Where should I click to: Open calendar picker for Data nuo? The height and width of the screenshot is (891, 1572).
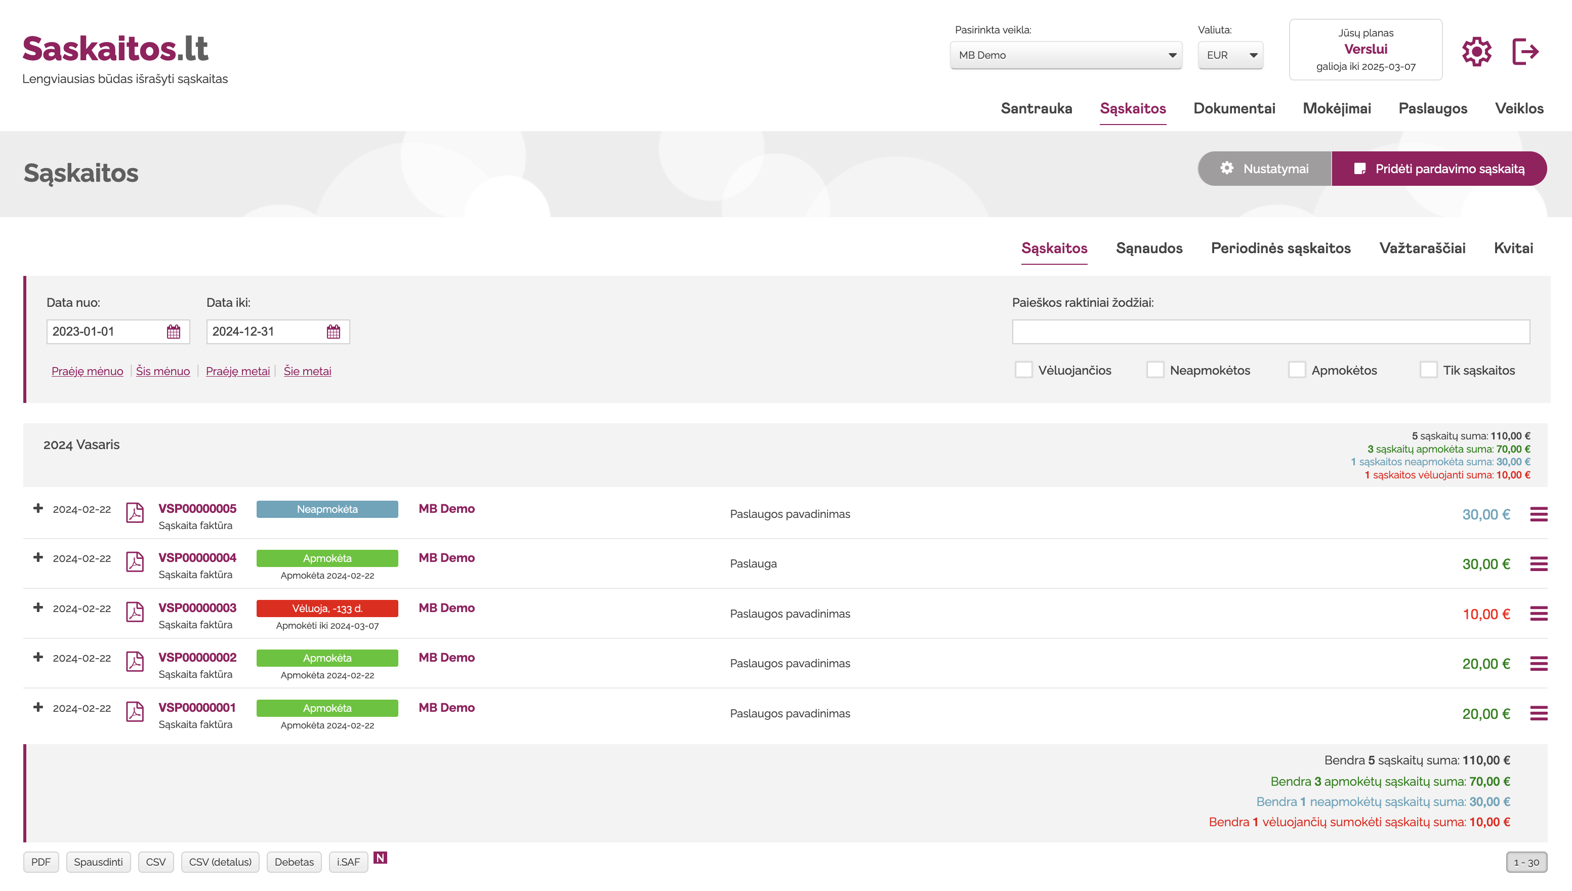pyautogui.click(x=174, y=332)
